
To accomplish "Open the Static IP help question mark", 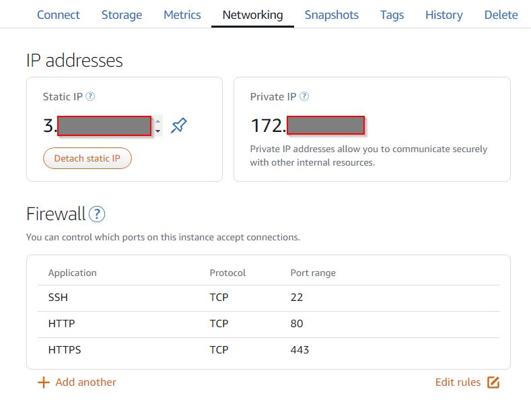I will pos(90,96).
